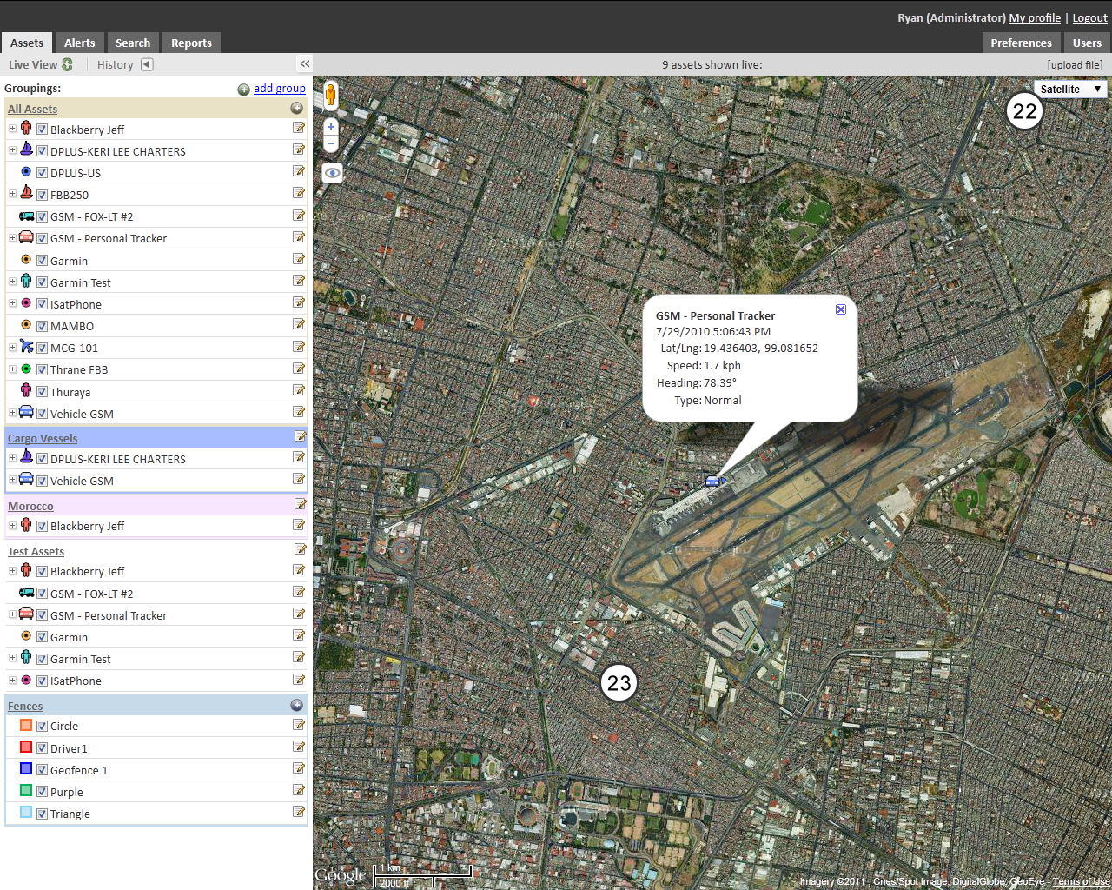The image size is (1112, 890).
Task: Click the map zoom-in plus control
Action: tap(330, 126)
